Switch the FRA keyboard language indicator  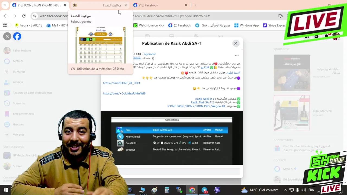point(311,190)
